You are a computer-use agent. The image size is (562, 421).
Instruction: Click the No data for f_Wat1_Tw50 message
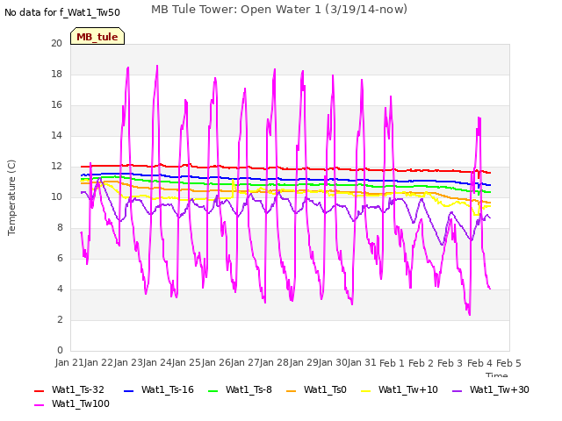62,12
